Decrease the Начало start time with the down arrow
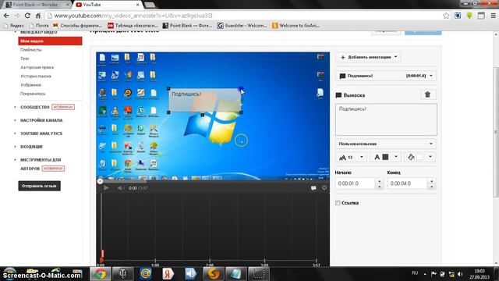 379,187
